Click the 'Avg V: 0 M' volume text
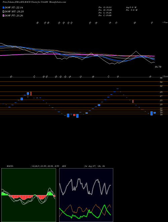Viewport: 168px width, 222px height. pyautogui.click(x=131, y=7)
